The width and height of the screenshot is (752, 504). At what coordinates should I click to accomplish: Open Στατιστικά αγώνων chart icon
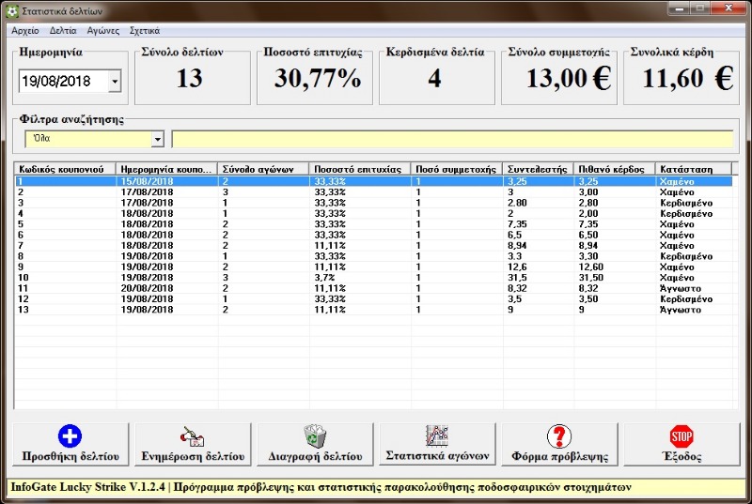coord(437,435)
